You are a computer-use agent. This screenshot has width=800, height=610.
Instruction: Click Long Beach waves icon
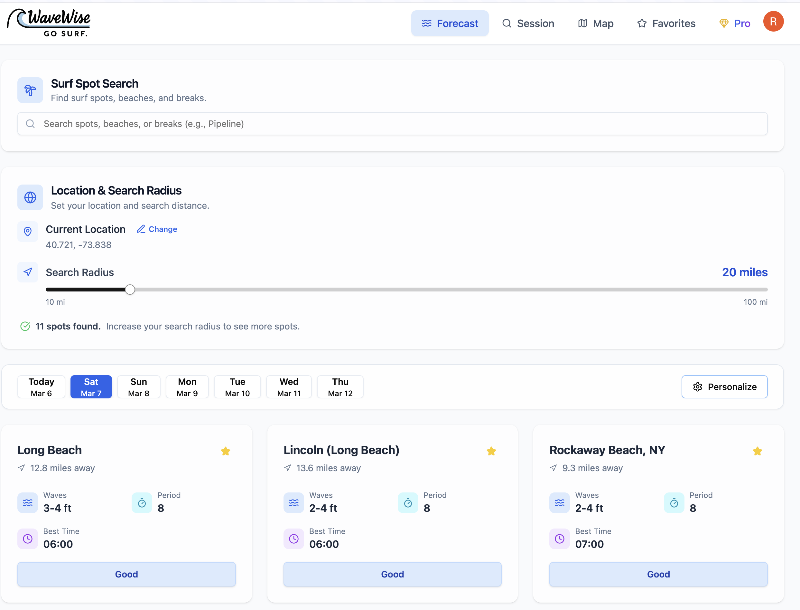(28, 503)
